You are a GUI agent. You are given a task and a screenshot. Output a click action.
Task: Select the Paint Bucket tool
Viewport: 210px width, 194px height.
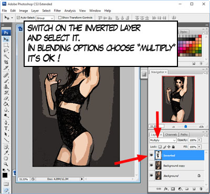(6, 104)
